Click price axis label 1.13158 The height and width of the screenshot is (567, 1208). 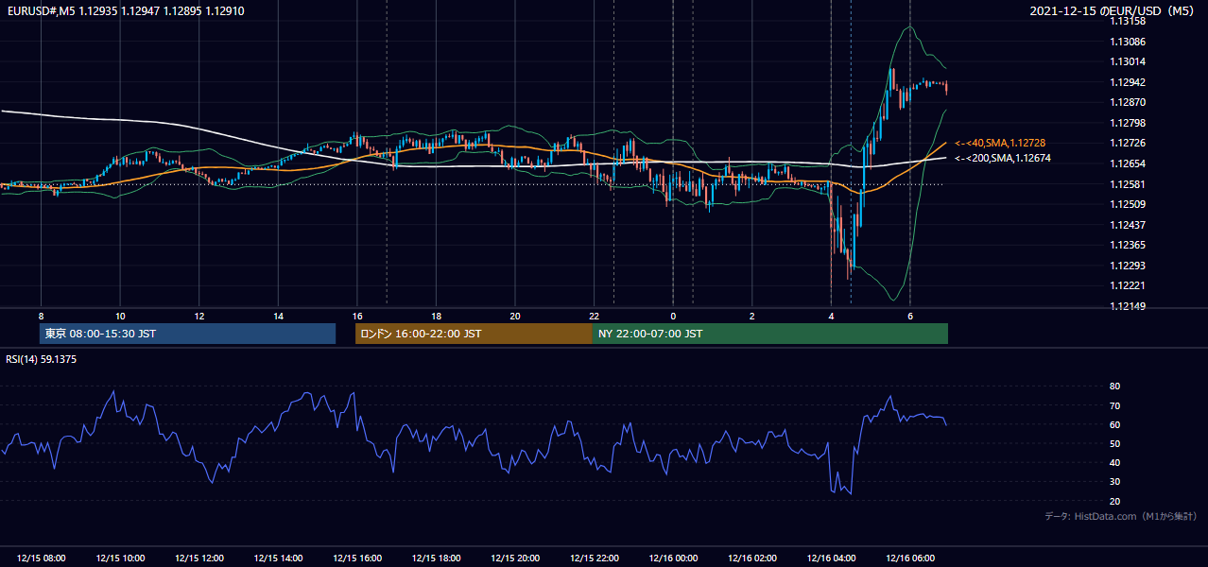1128,21
